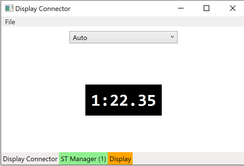
Task: Click the Display tab to view output
Action: click(120, 159)
